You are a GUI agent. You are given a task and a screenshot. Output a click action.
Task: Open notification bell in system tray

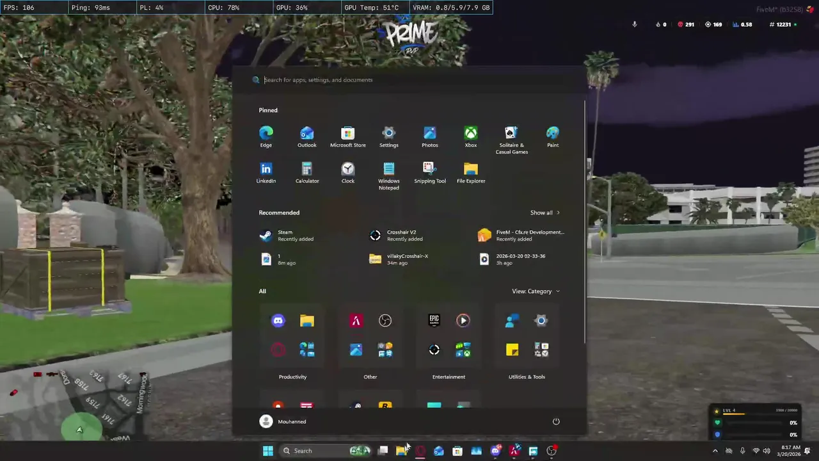[807, 451]
